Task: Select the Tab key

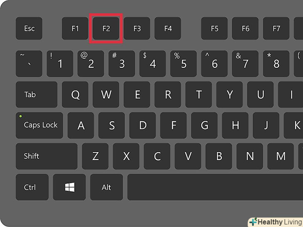Action: click(x=37, y=94)
